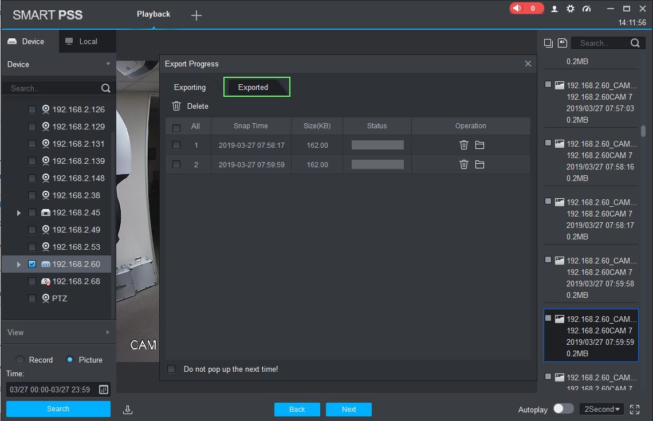Click image icon of 07:57:03 snapshot

pyautogui.click(x=560, y=85)
